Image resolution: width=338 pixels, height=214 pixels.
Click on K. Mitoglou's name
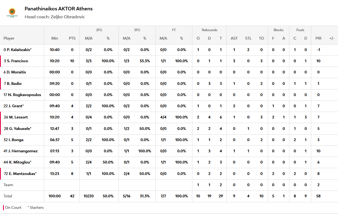pos(17,162)
